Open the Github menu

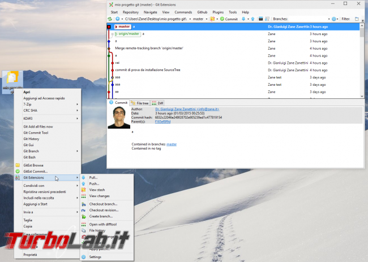coord(202,12)
